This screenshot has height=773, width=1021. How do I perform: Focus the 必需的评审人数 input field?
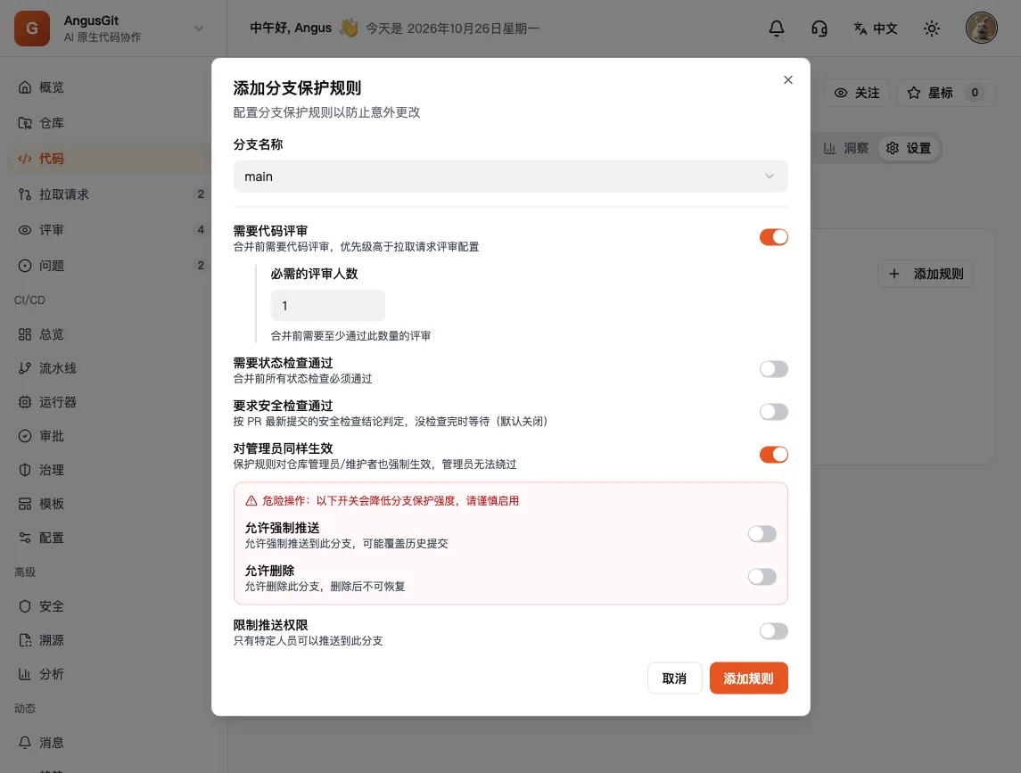pos(327,306)
